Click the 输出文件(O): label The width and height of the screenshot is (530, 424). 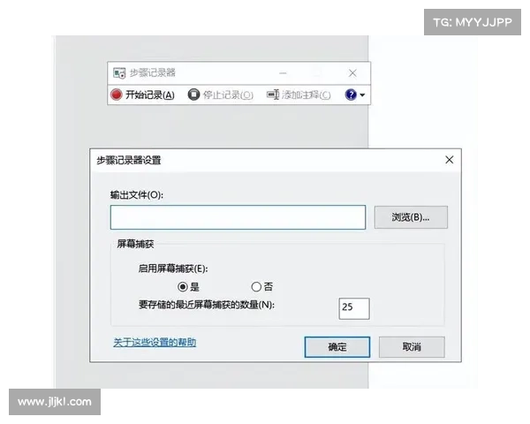(137, 194)
